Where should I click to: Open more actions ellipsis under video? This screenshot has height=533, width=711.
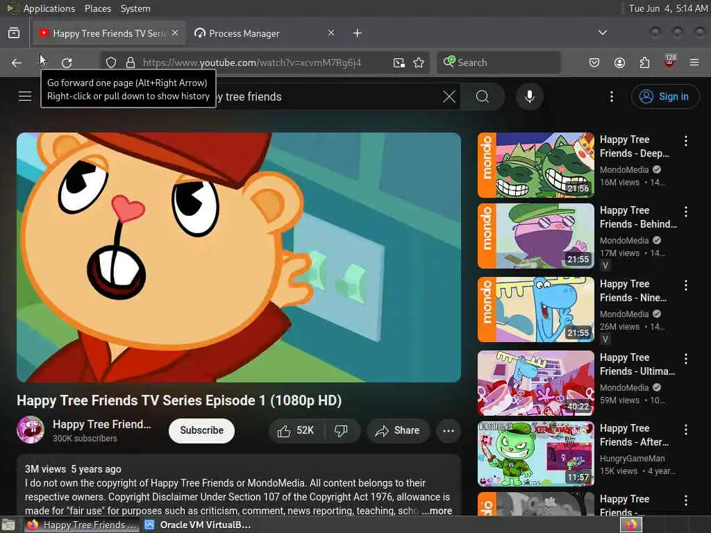coord(449,430)
